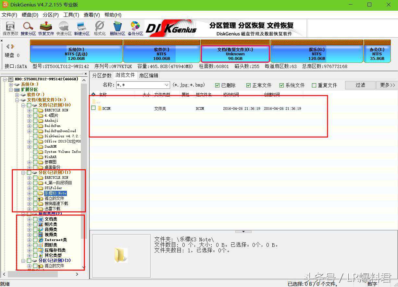Switch to the 扇区编辑 tab
398x287 pixels.
point(149,75)
